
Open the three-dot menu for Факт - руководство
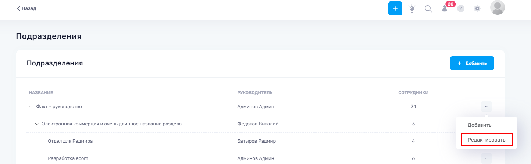coord(487,107)
